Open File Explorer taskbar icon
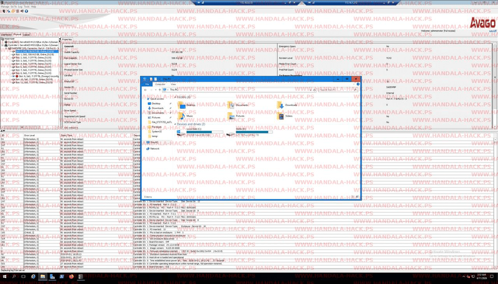This screenshot has width=498, height=284. point(42,277)
